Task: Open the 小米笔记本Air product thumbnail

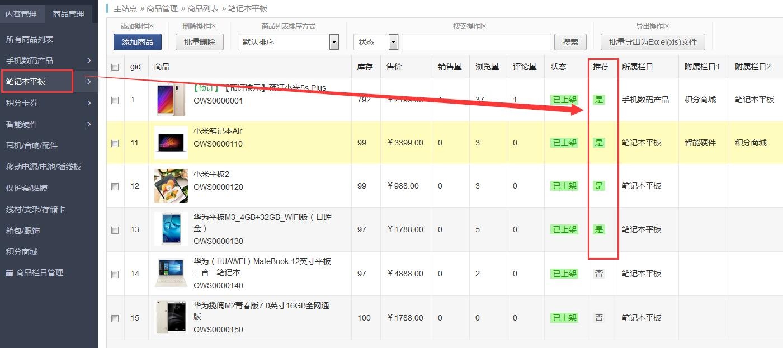Action: [x=171, y=143]
